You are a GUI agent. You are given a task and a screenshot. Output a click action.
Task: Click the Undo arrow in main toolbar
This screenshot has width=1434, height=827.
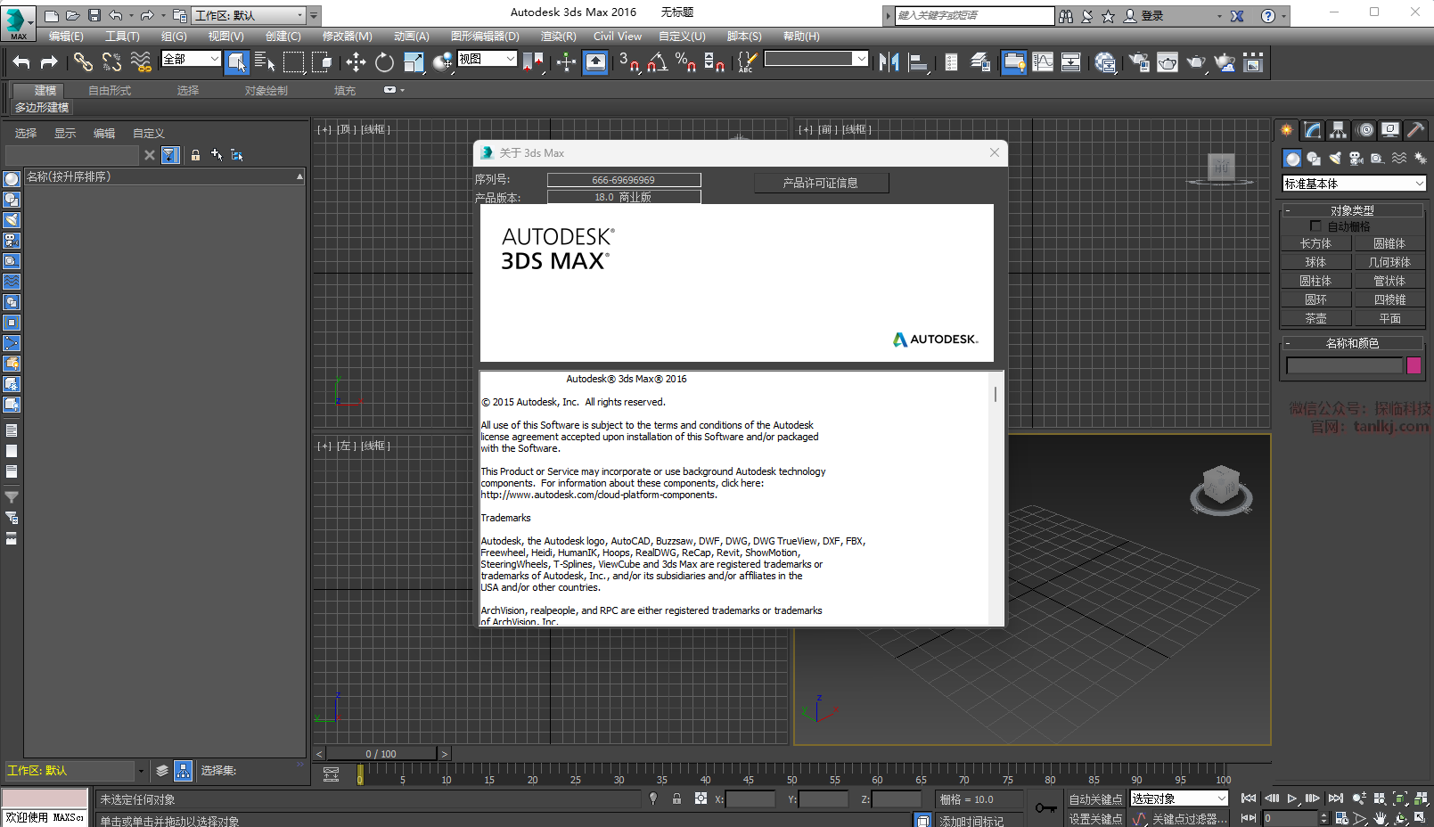[21, 62]
